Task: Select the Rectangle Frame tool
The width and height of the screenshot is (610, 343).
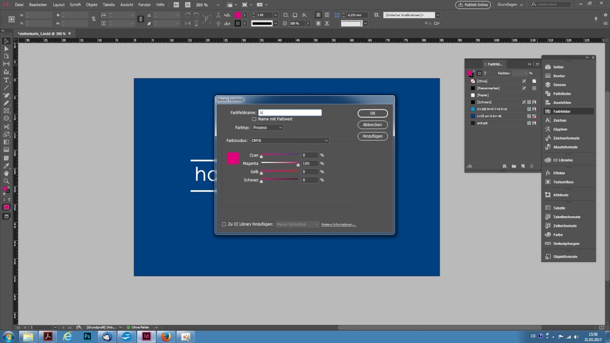Action: click(6, 111)
